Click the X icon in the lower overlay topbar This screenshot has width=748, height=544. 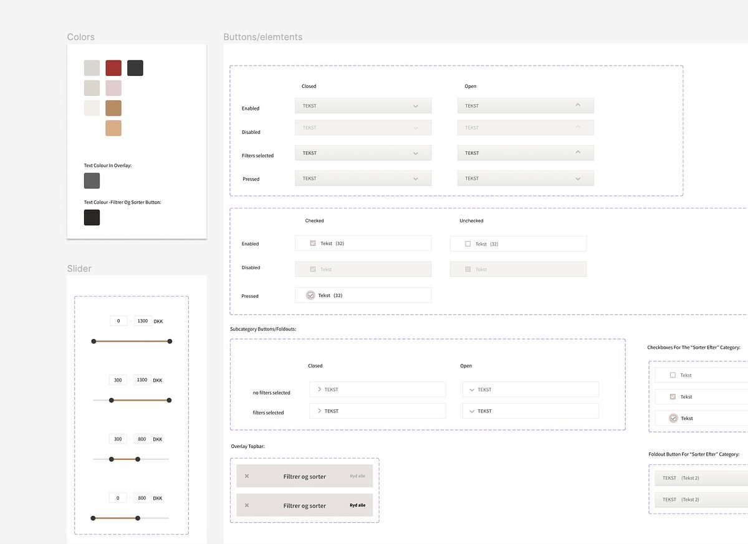pos(247,505)
